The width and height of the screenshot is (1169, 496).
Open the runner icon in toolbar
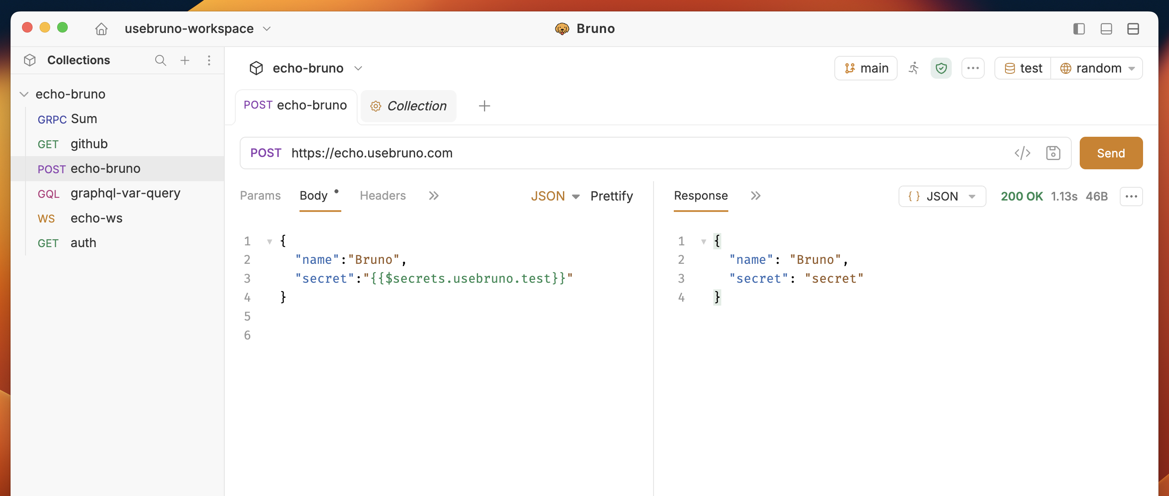click(913, 68)
